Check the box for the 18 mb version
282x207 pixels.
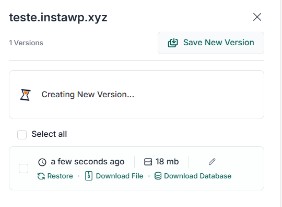click(x=23, y=169)
